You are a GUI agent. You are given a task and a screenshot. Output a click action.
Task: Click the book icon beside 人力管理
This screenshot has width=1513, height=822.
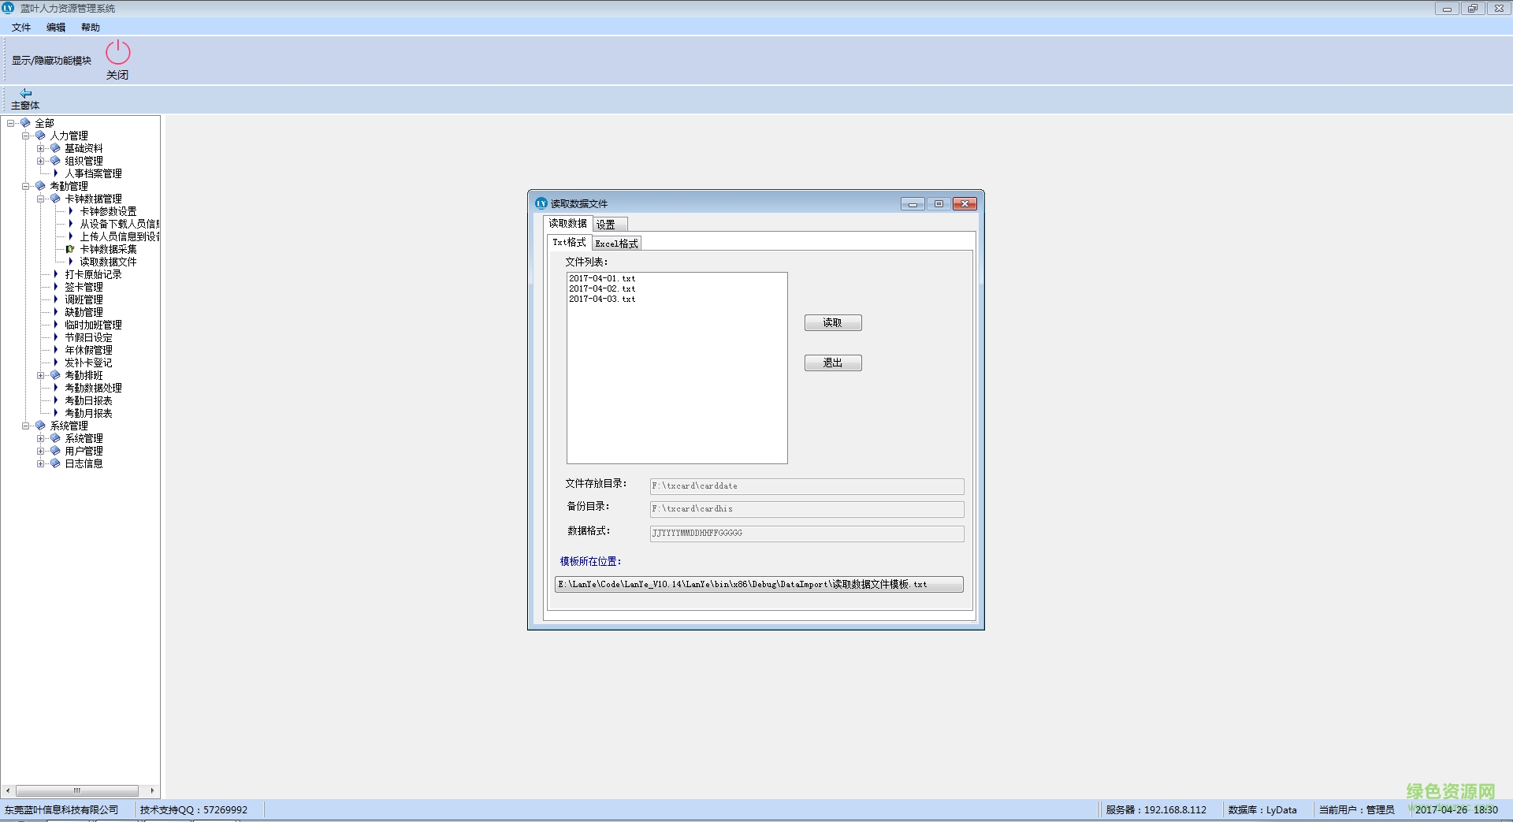coord(40,136)
